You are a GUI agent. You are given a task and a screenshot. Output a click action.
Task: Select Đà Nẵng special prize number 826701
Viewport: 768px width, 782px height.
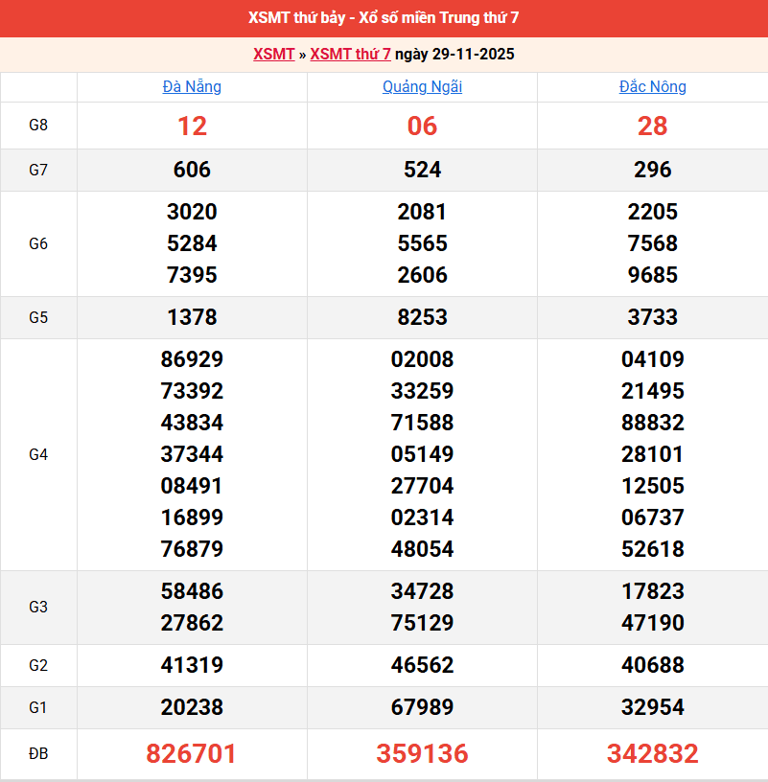192,754
